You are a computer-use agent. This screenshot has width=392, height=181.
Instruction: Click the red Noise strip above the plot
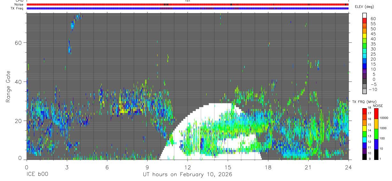click(x=188, y=4)
